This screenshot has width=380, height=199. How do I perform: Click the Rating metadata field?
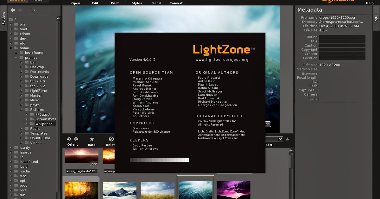342,37
